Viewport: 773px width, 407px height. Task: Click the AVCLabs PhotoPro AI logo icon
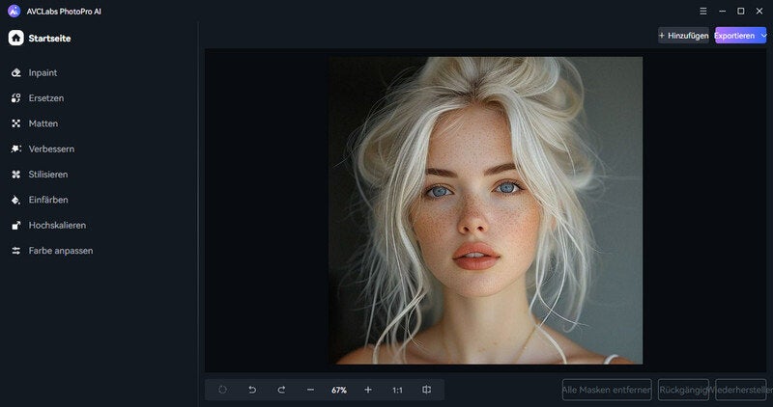coord(14,11)
